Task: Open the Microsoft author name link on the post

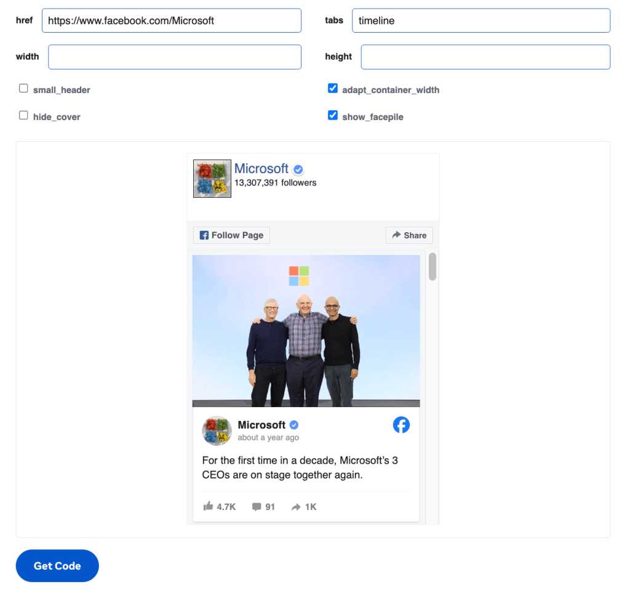Action: point(261,425)
